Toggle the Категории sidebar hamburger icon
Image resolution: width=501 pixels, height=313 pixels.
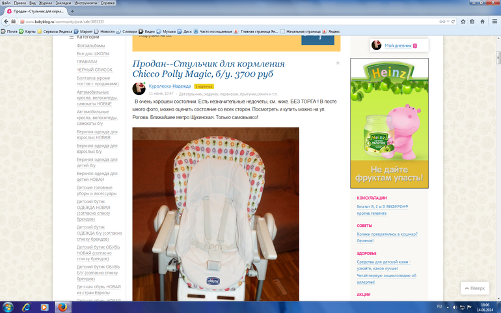[72, 37]
